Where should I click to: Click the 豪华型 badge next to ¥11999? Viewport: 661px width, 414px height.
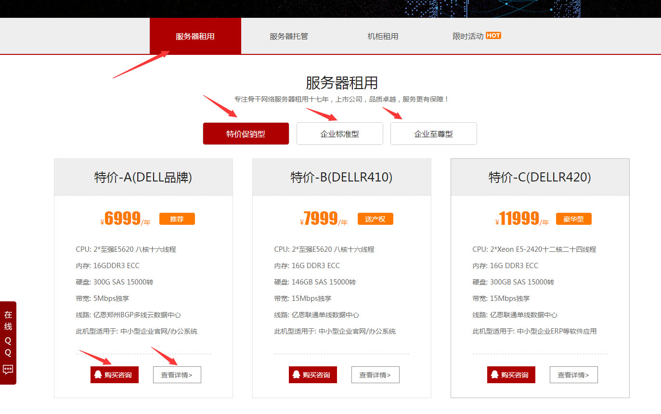pos(573,219)
